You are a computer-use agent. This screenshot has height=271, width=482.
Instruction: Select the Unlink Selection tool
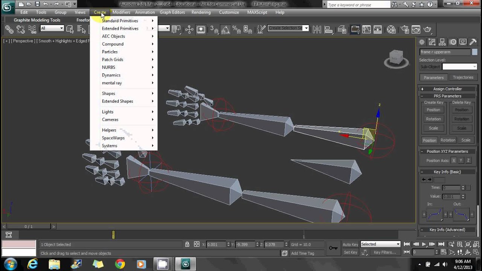coord(21,29)
